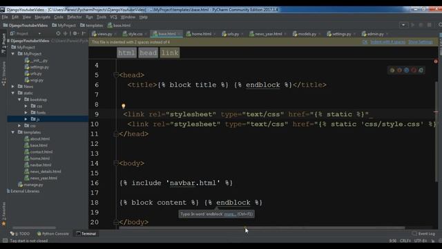Select the link breadcrumb above the editor
Image resolution: width=442 pixels, height=249 pixels.
tap(170, 53)
